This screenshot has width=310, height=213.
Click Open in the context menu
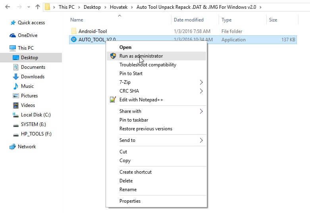(156, 47)
